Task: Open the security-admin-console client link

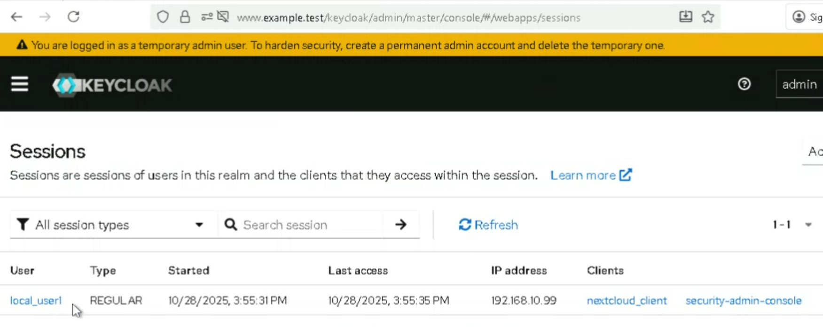Action: tap(743, 301)
